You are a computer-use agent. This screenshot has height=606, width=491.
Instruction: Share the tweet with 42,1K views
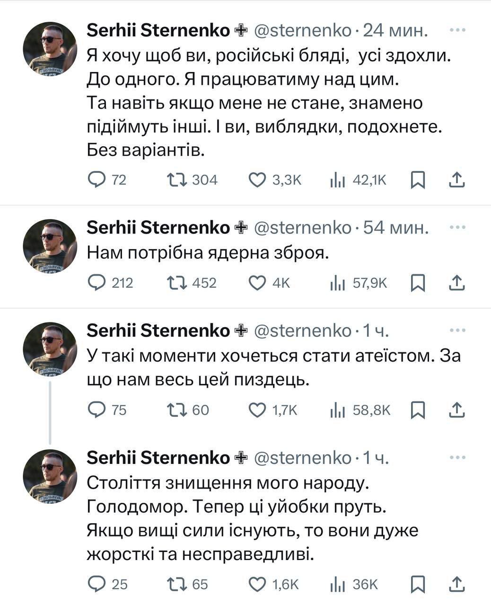pyautogui.click(x=456, y=180)
